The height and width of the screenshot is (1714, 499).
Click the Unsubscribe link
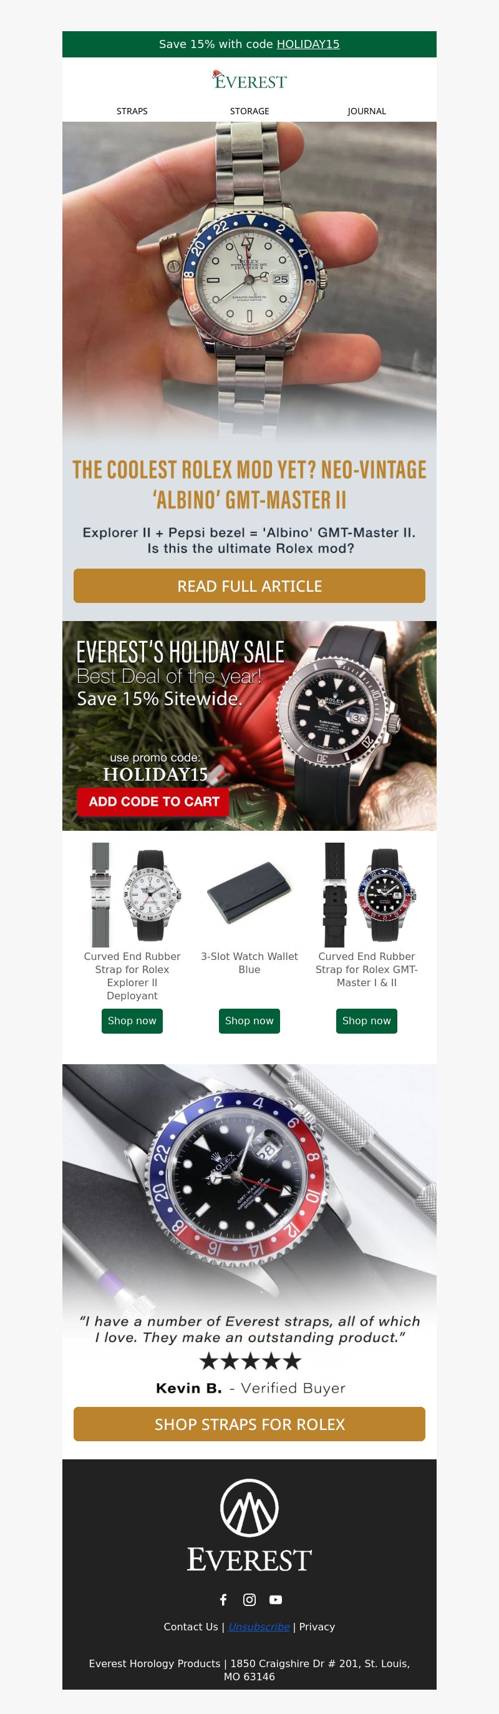[259, 1626]
